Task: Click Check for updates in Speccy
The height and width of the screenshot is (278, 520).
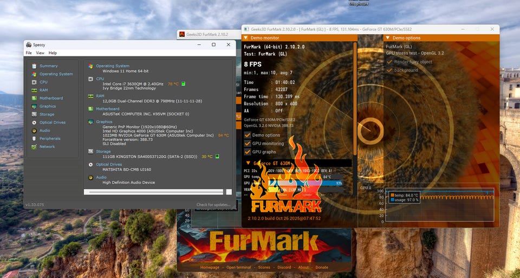Action: click(x=213, y=205)
